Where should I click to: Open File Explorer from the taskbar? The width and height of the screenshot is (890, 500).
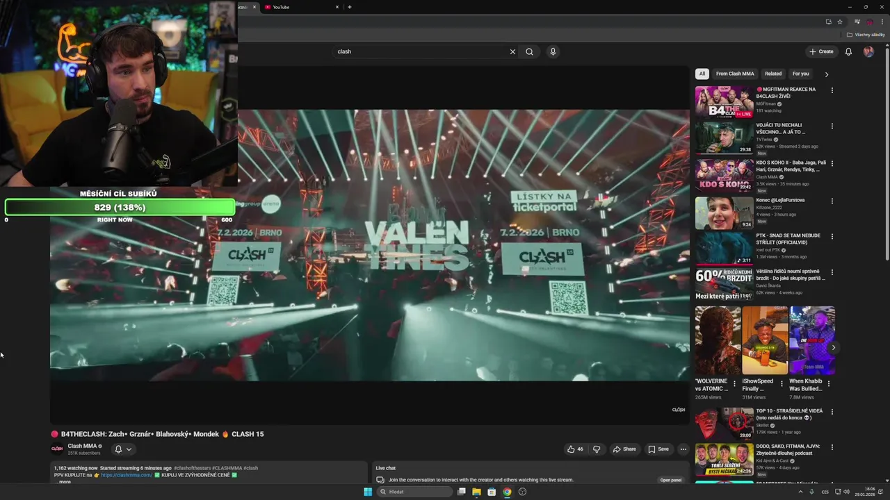pos(476,492)
